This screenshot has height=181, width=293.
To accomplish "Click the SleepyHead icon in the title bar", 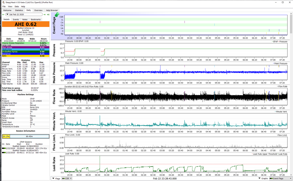I will tap(4, 2).
